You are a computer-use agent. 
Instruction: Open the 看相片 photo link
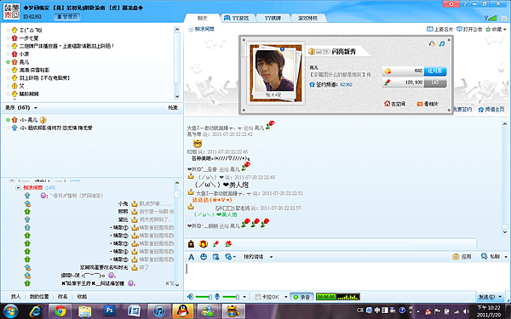tap(428, 104)
